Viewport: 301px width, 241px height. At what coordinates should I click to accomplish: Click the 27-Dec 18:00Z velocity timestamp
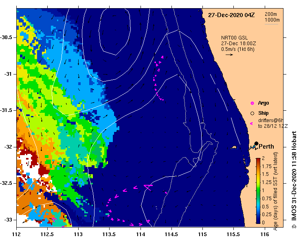238,44
